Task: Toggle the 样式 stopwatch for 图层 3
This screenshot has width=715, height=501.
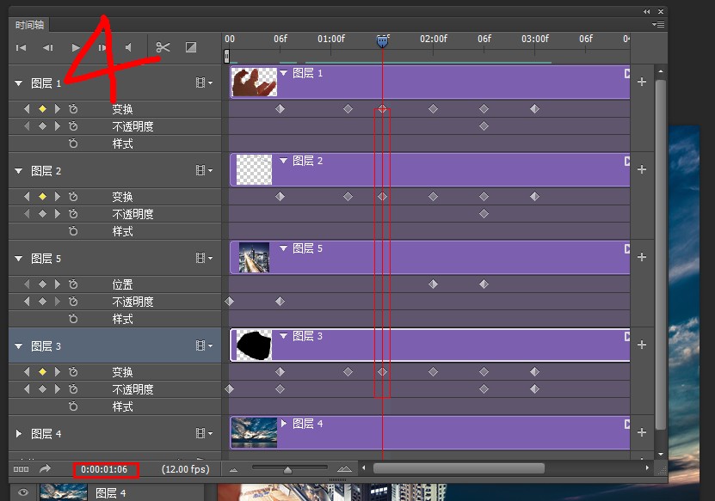Action: [x=73, y=406]
